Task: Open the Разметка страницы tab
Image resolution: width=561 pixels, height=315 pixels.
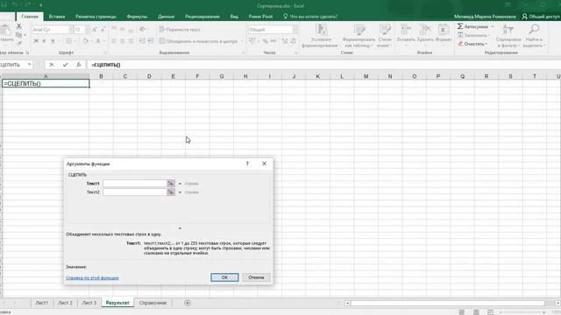Action: click(96, 17)
